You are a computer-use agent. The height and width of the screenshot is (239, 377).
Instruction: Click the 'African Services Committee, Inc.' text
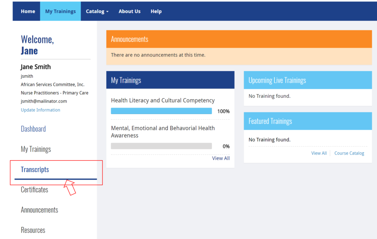52,84
